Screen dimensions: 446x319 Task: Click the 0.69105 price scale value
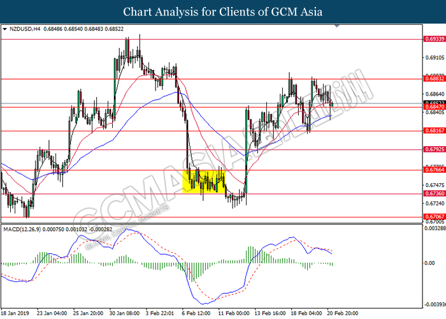point(435,58)
